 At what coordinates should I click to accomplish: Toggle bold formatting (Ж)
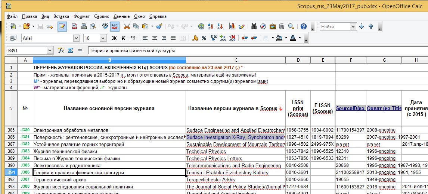114,38
